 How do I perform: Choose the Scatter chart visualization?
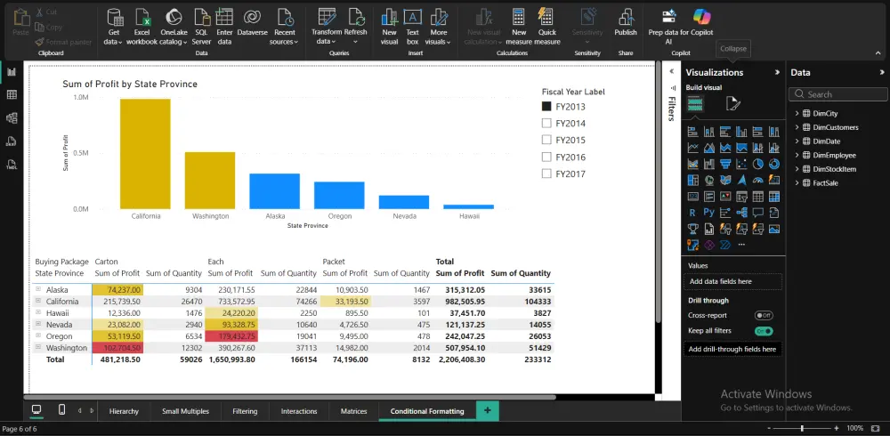click(x=741, y=164)
